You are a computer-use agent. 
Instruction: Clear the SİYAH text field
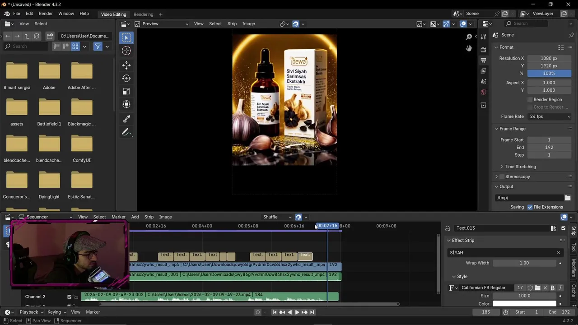click(558, 253)
